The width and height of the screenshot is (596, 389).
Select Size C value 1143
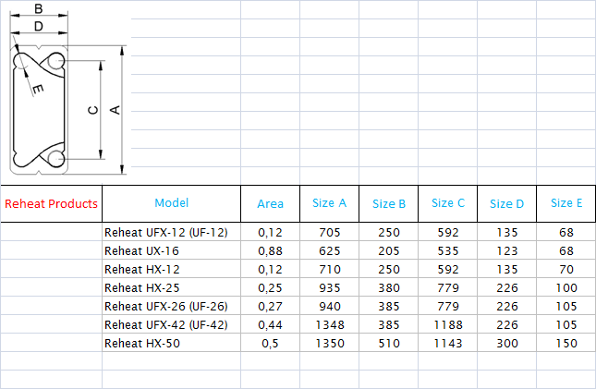point(448,343)
